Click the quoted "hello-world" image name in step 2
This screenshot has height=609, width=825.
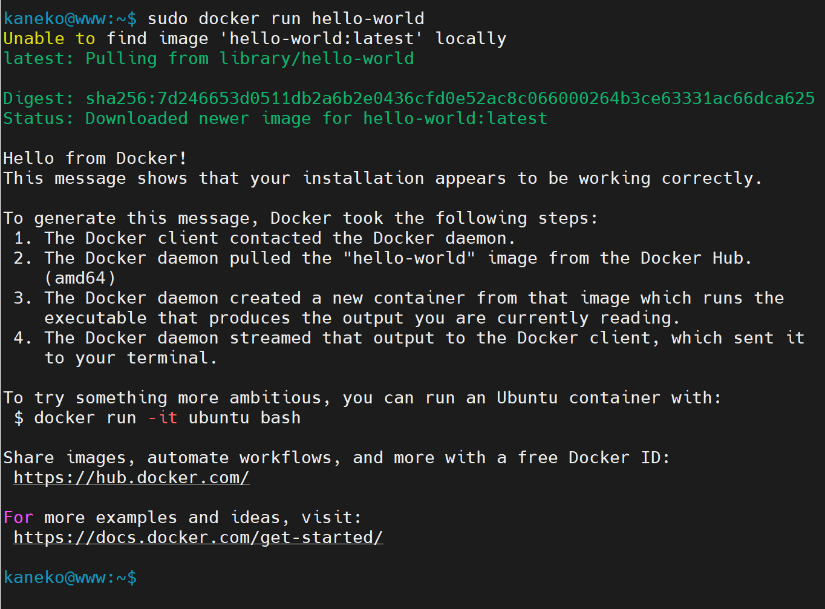pos(409,258)
